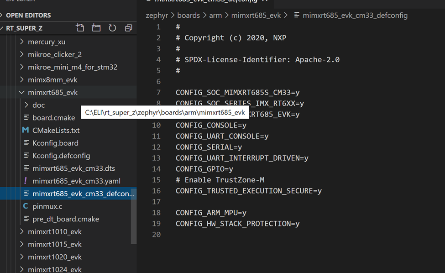The width and height of the screenshot is (445, 273).
Task: Click the New File icon in explorer header
Action: (x=80, y=28)
